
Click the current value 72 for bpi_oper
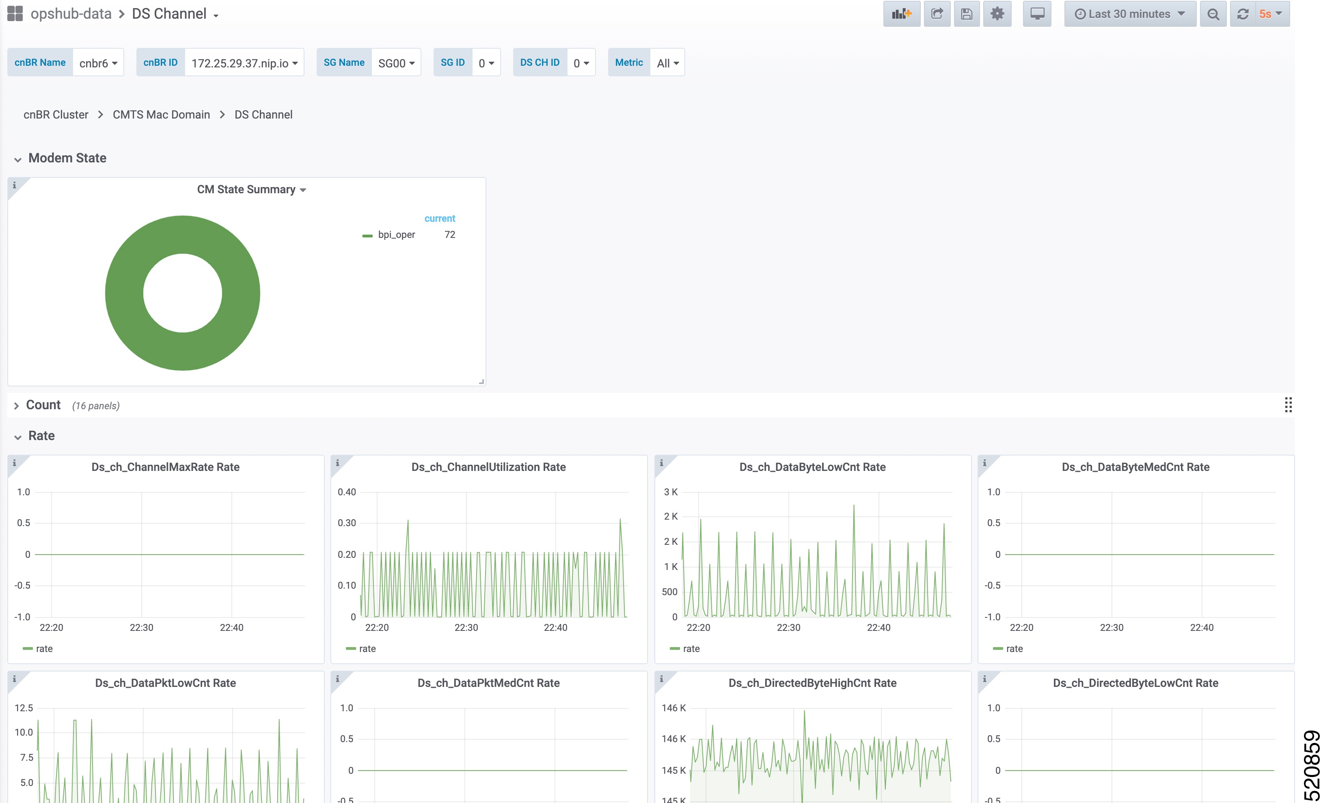click(x=450, y=235)
